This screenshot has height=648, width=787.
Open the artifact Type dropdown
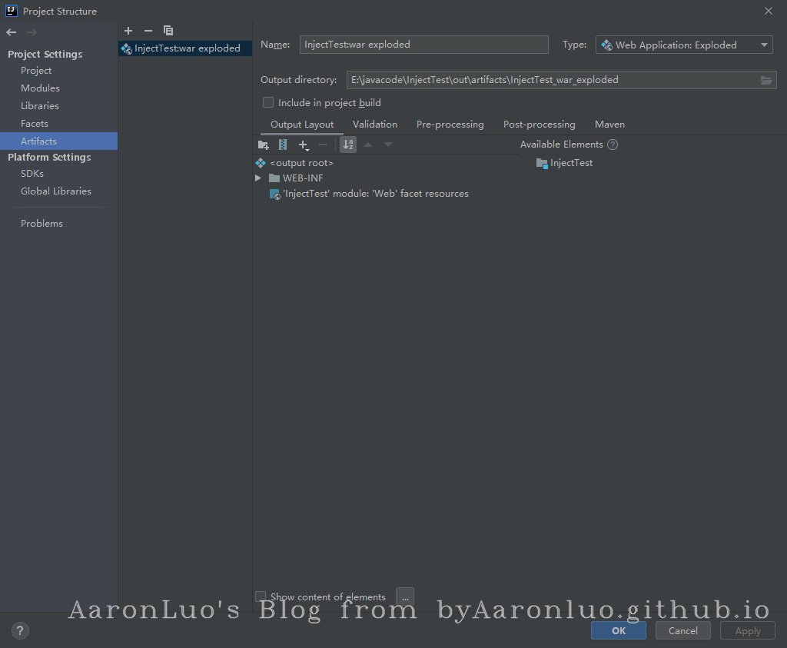684,45
